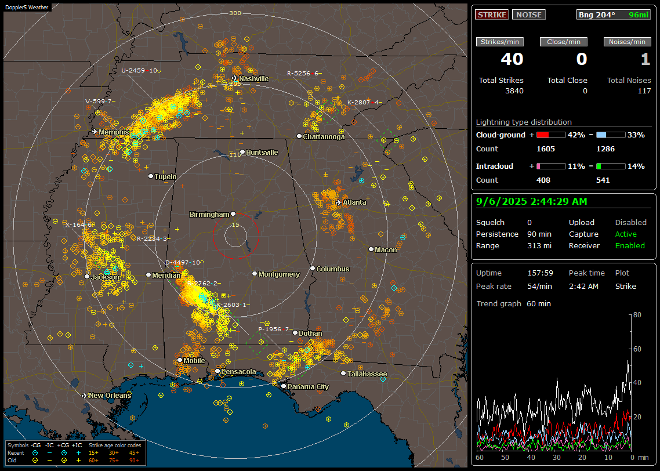The width and height of the screenshot is (660, 471).
Task: Click the date and time readout
Action: click(x=532, y=202)
